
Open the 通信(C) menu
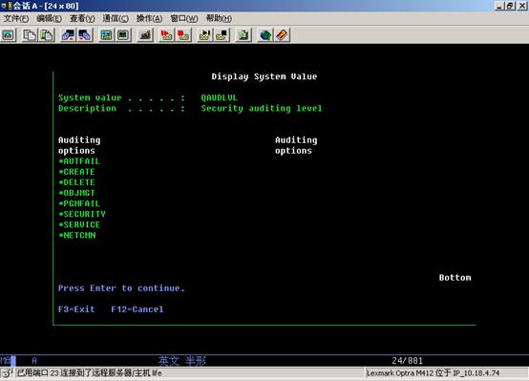click(116, 18)
